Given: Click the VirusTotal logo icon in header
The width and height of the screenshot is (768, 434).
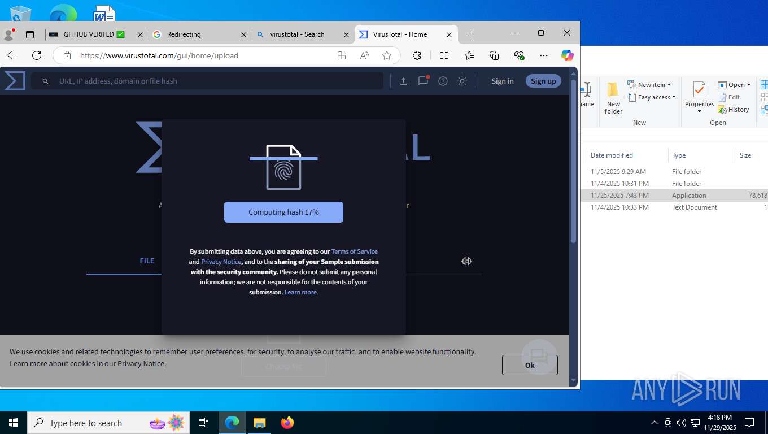Looking at the screenshot, I should click(x=15, y=81).
